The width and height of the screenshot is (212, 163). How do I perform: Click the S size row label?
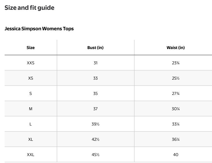31,93
